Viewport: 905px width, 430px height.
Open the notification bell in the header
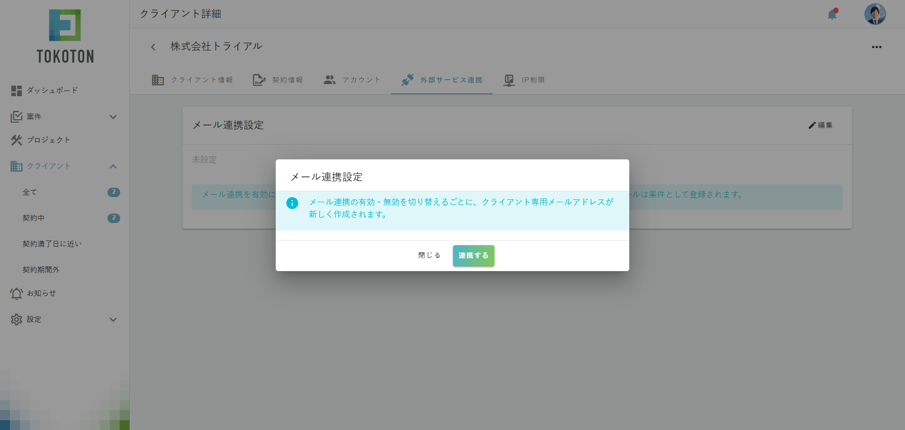831,15
